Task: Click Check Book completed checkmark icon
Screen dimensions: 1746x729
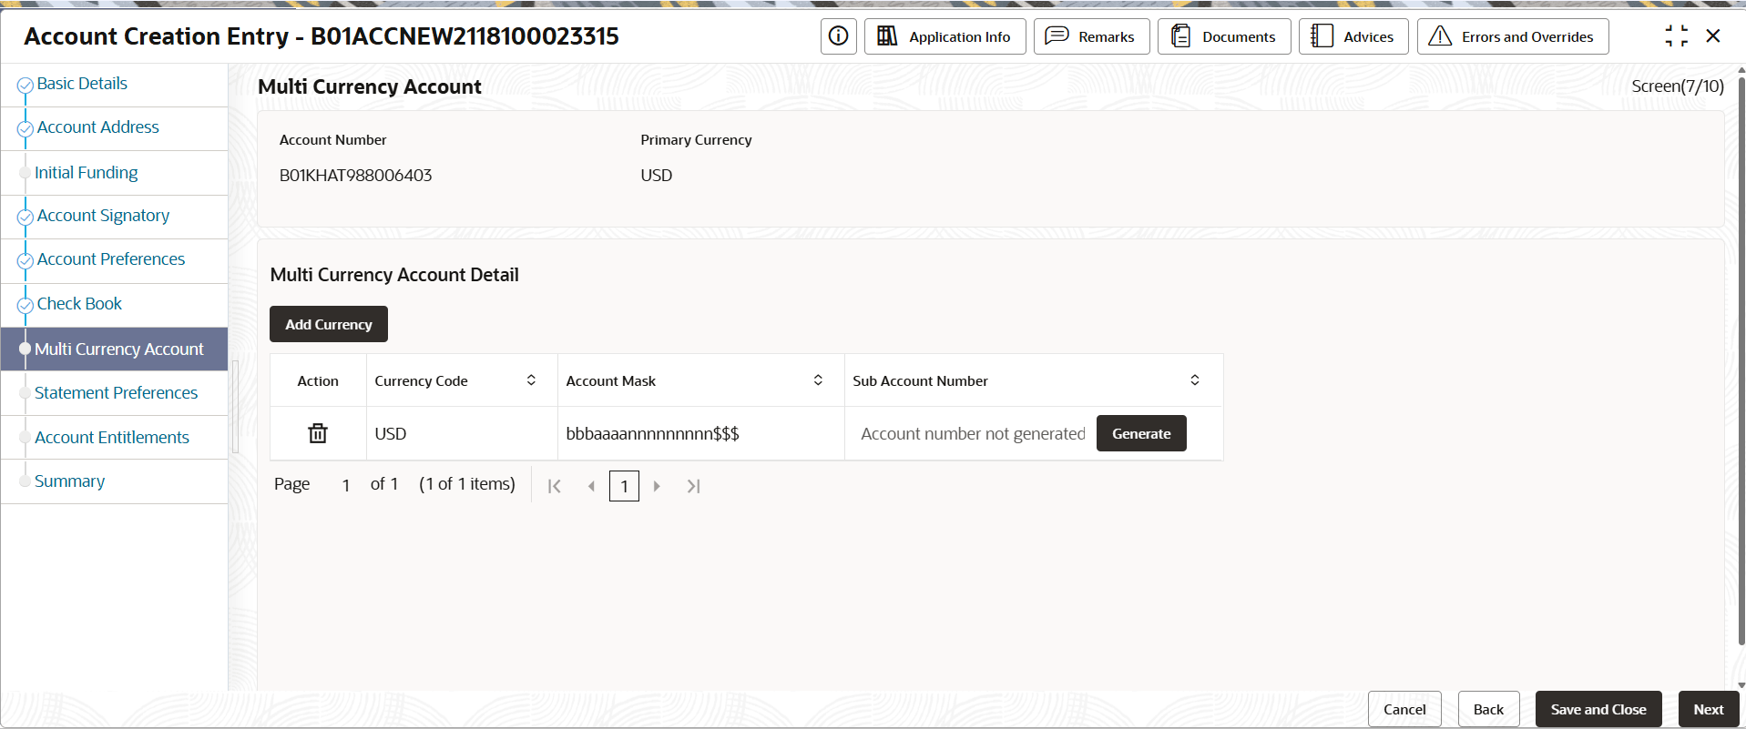Action: (26, 306)
